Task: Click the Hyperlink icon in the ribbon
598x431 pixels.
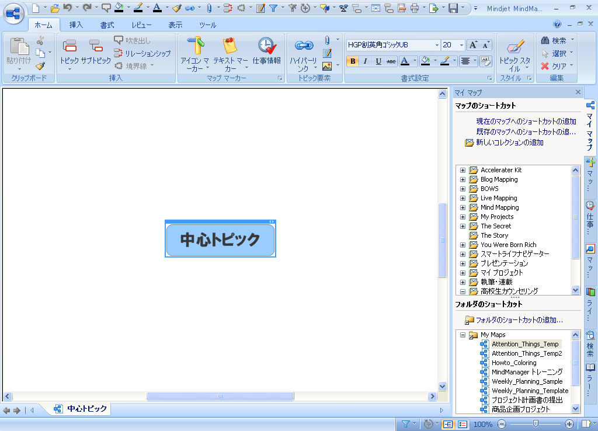Action: 304,46
